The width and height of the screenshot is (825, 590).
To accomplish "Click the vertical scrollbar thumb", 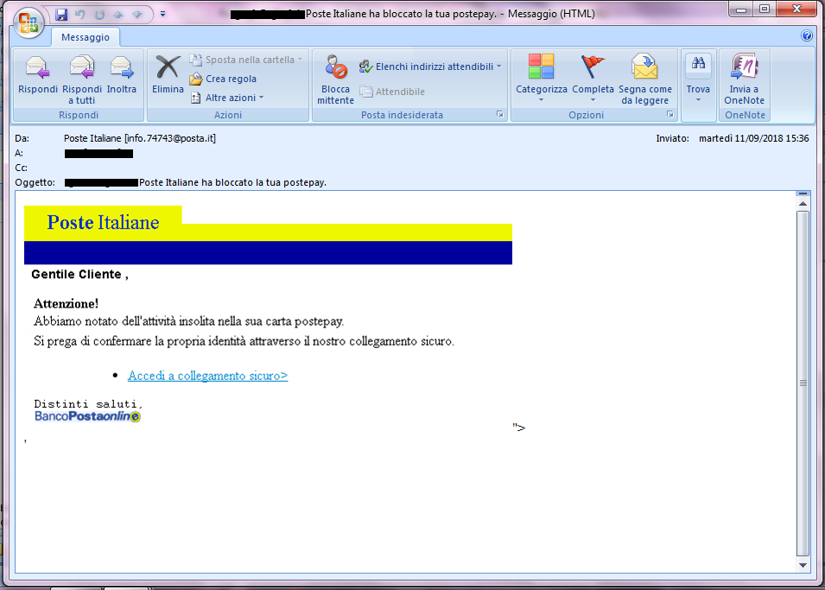I will (x=803, y=384).
